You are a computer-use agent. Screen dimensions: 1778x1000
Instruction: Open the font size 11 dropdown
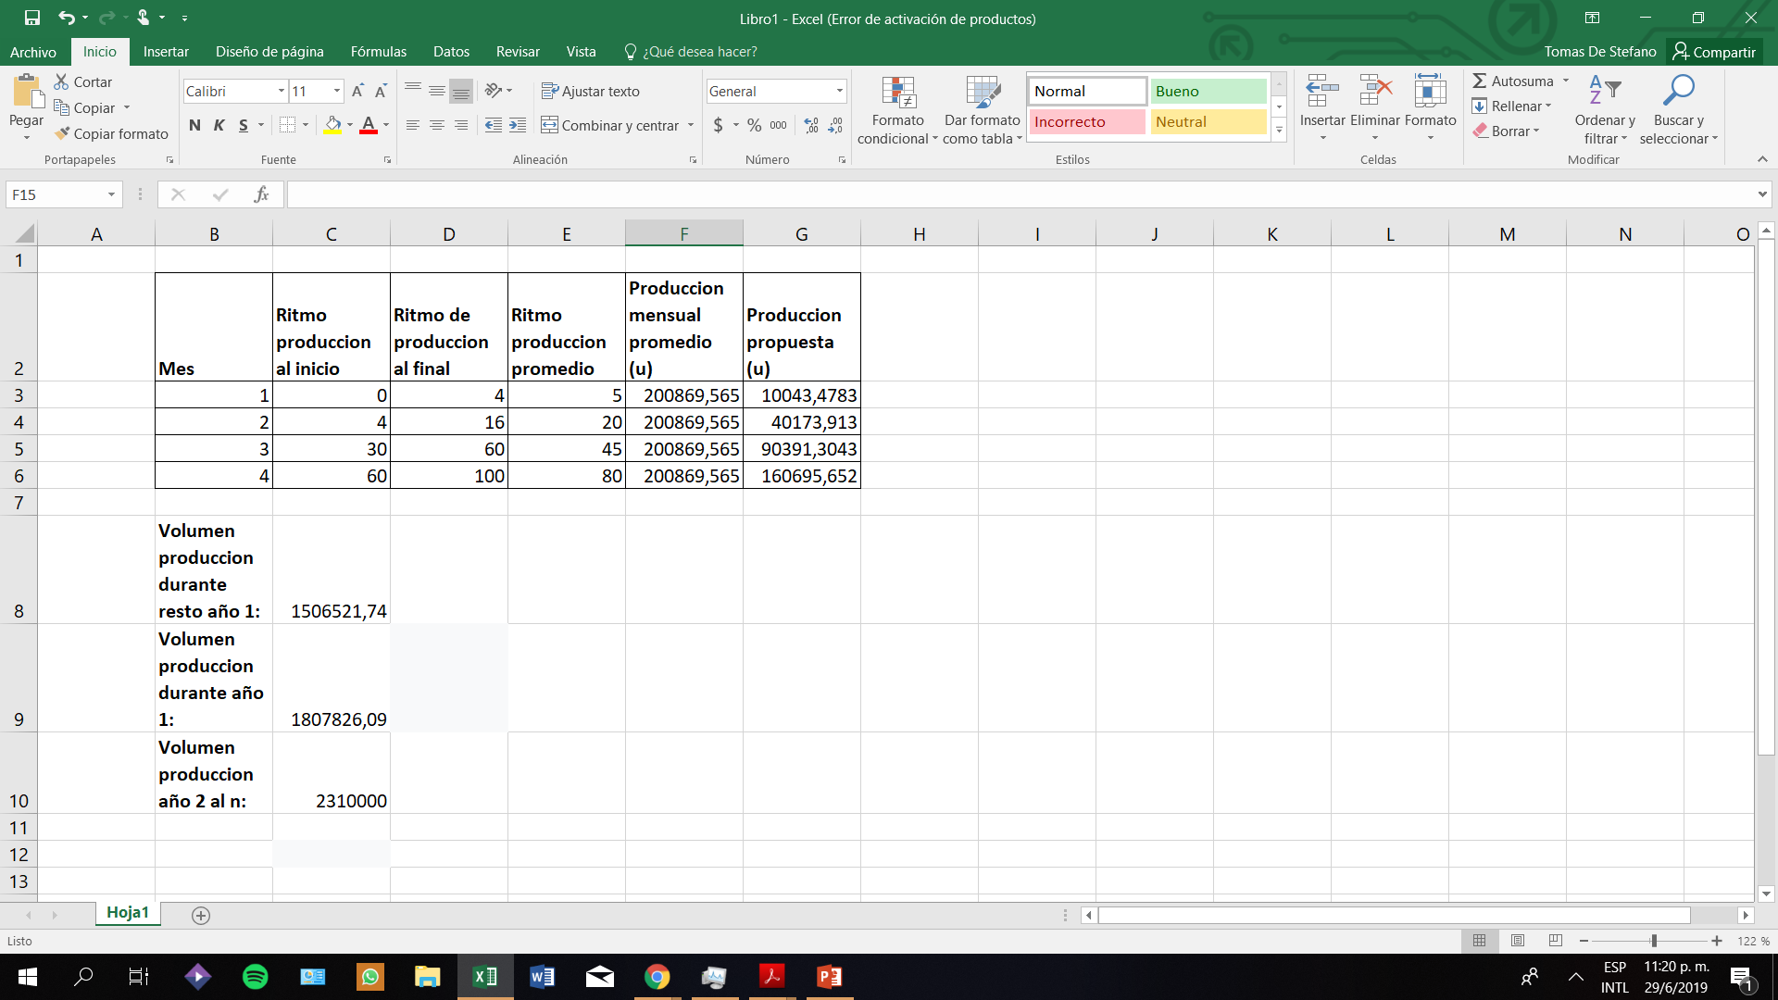(x=337, y=91)
